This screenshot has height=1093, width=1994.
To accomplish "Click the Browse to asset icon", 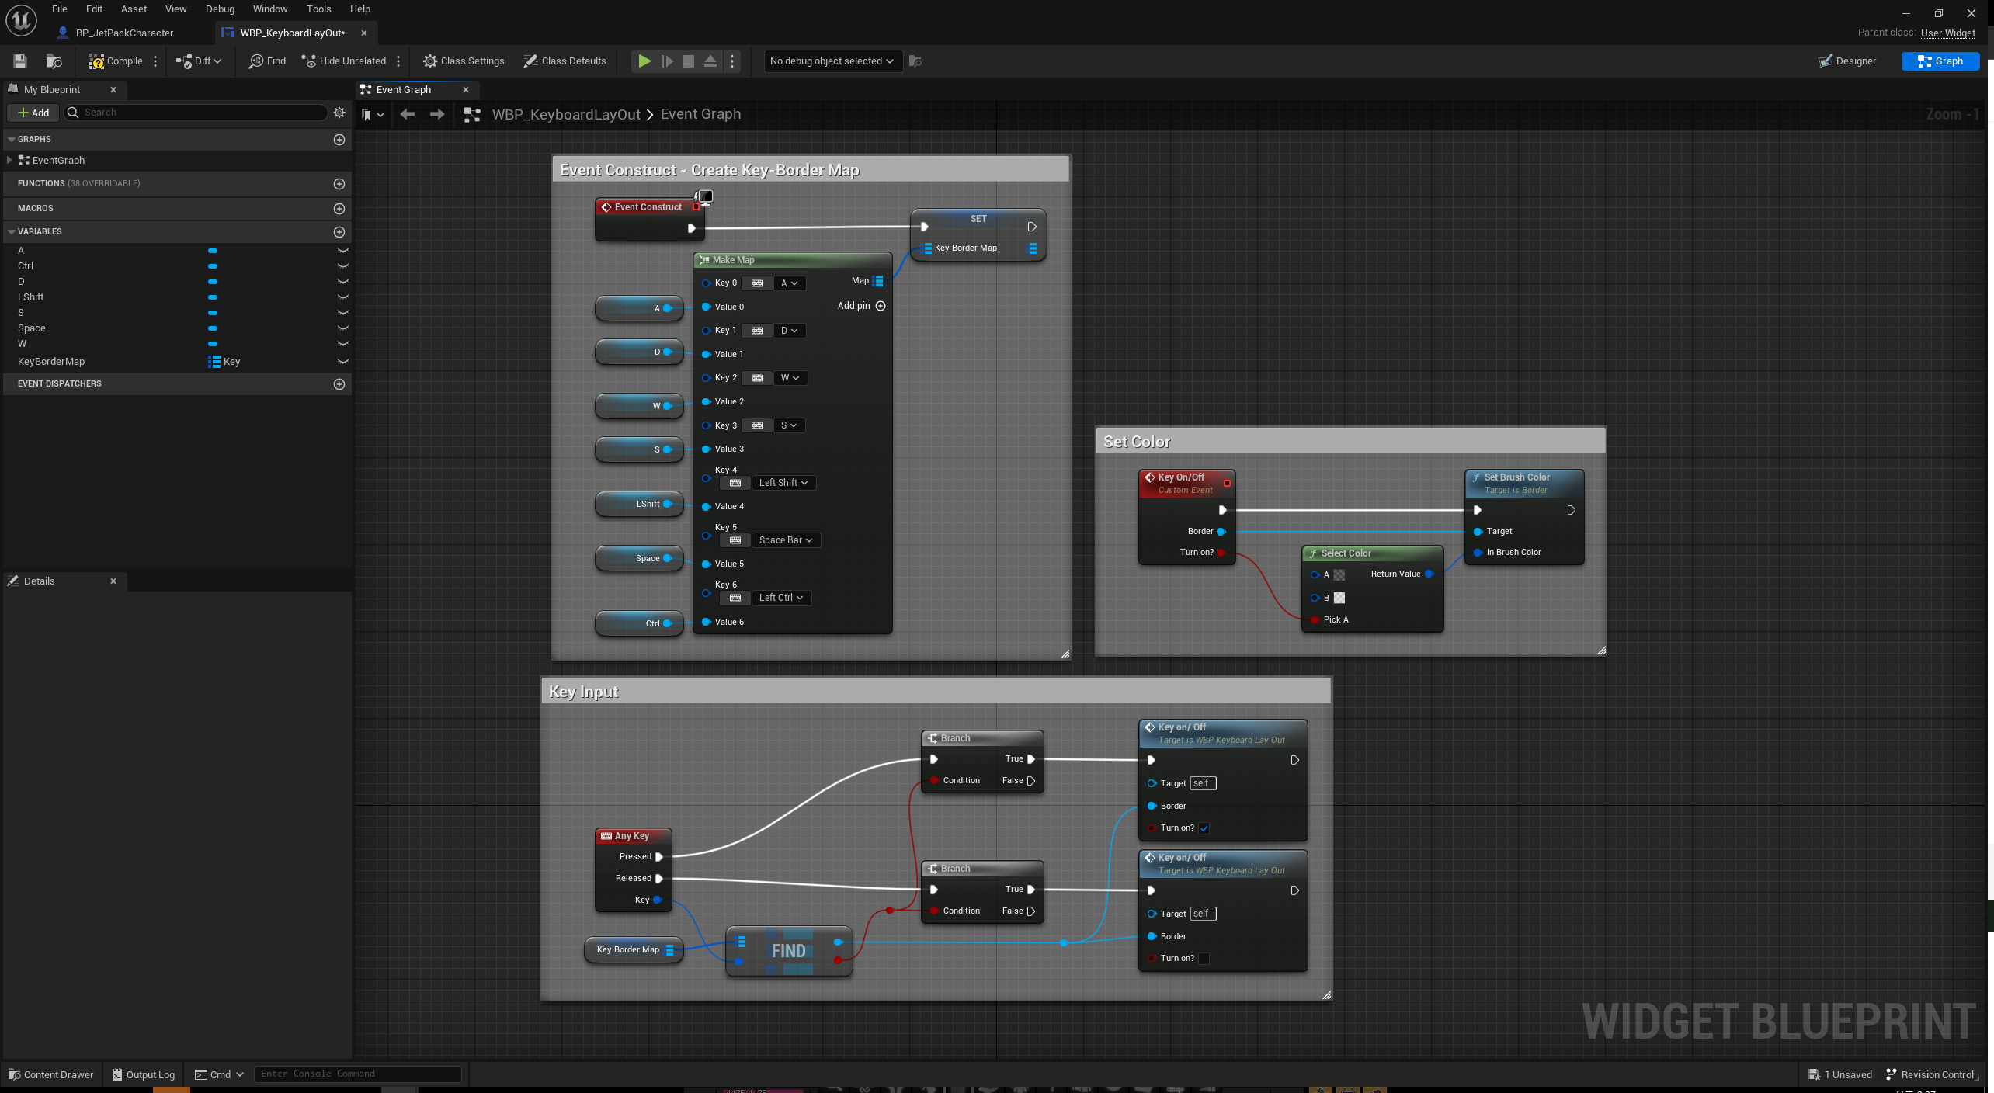I will click(54, 61).
